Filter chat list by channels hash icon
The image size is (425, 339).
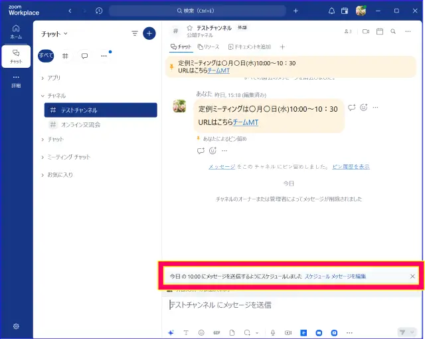(65, 56)
